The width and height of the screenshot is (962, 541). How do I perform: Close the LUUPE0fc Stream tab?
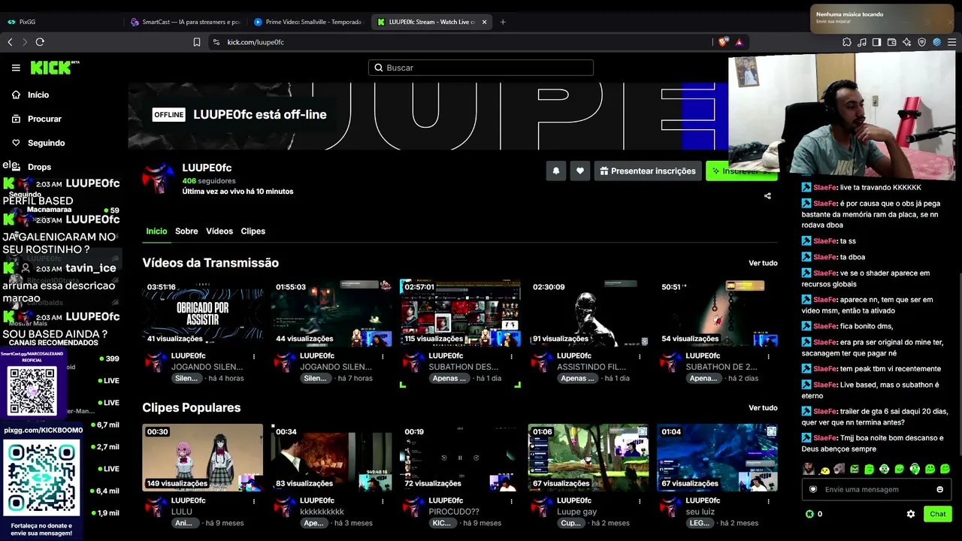click(x=484, y=22)
